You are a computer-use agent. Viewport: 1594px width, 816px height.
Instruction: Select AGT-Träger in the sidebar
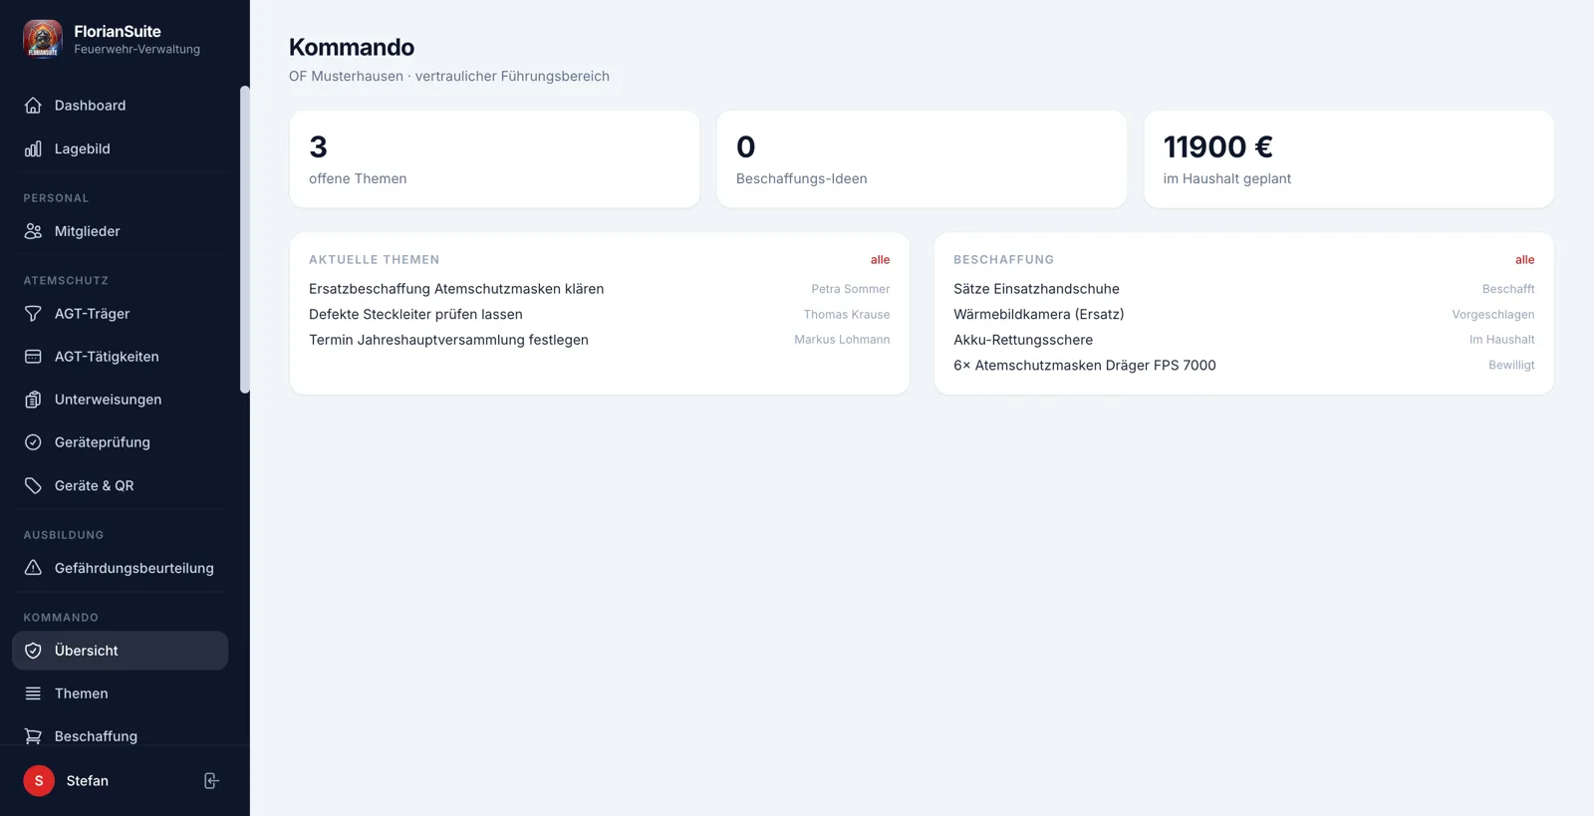pos(120,314)
